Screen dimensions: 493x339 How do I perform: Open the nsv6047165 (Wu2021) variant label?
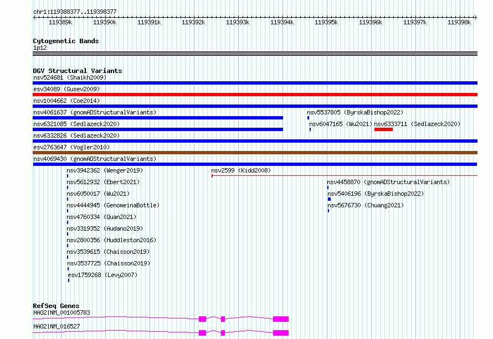[341, 124]
